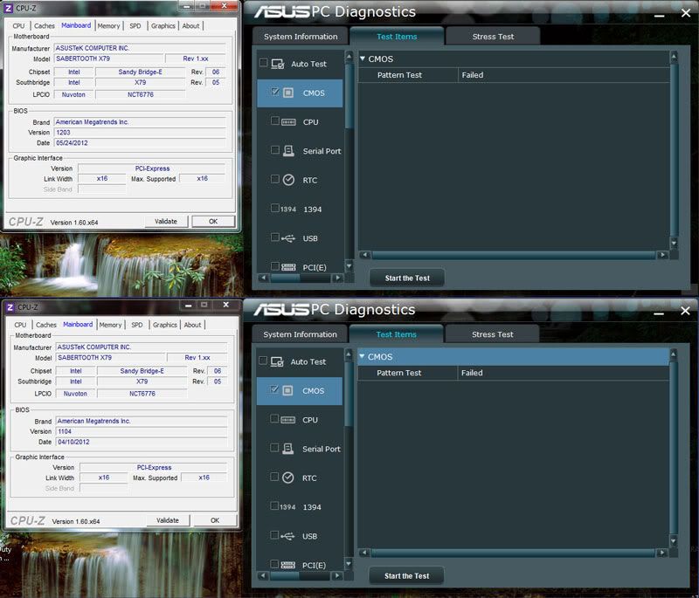
Task: Click CMOS chip icon in lower ASUS window
Action: pos(288,390)
